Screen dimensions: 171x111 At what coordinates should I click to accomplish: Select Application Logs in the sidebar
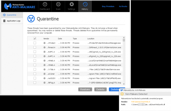12,21
